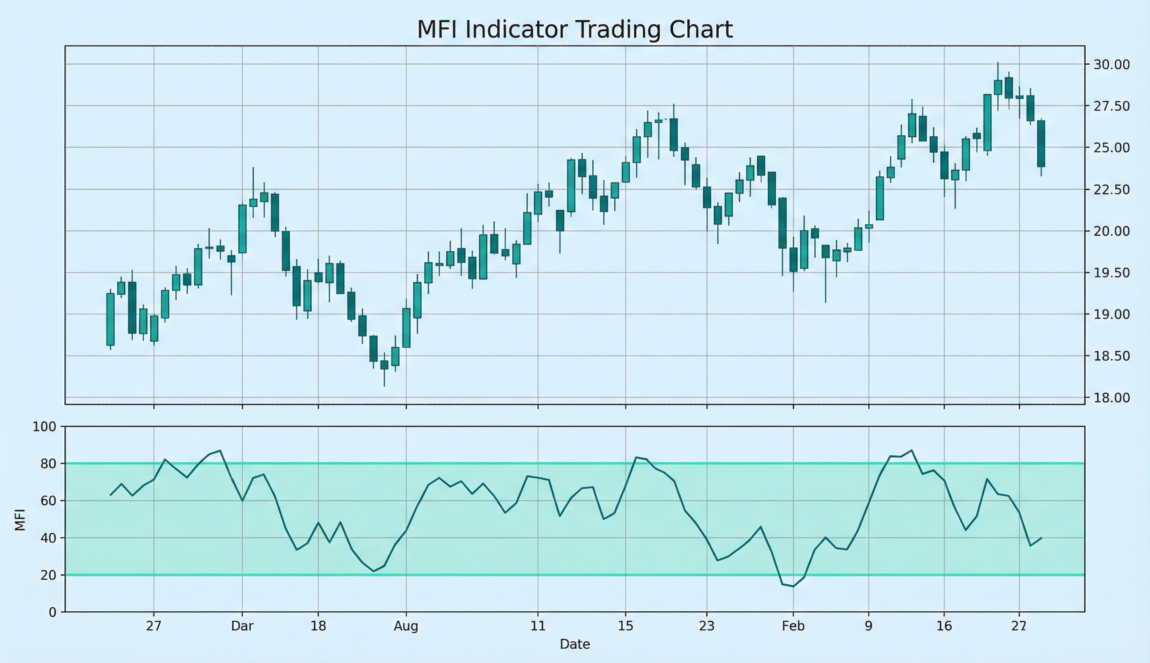Select the "25.00" price axis label
This screenshot has width=1150, height=663.
coord(1111,148)
